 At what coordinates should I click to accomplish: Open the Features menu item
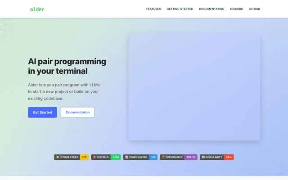(153, 9)
